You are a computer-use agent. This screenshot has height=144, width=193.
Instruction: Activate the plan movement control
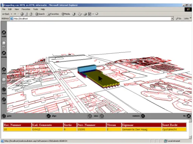(4, 69)
